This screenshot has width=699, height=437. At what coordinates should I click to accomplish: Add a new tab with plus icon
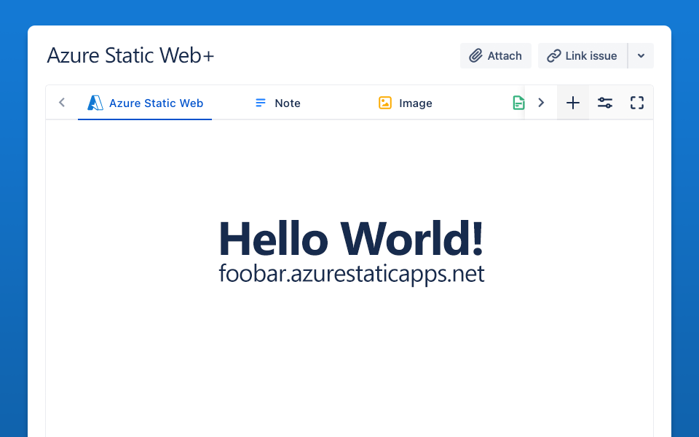click(x=573, y=103)
